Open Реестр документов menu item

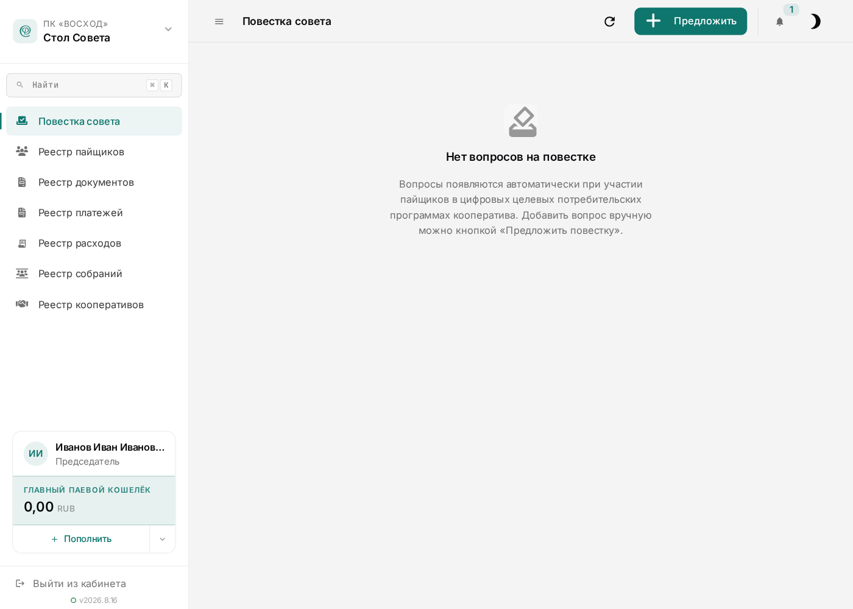(x=94, y=182)
